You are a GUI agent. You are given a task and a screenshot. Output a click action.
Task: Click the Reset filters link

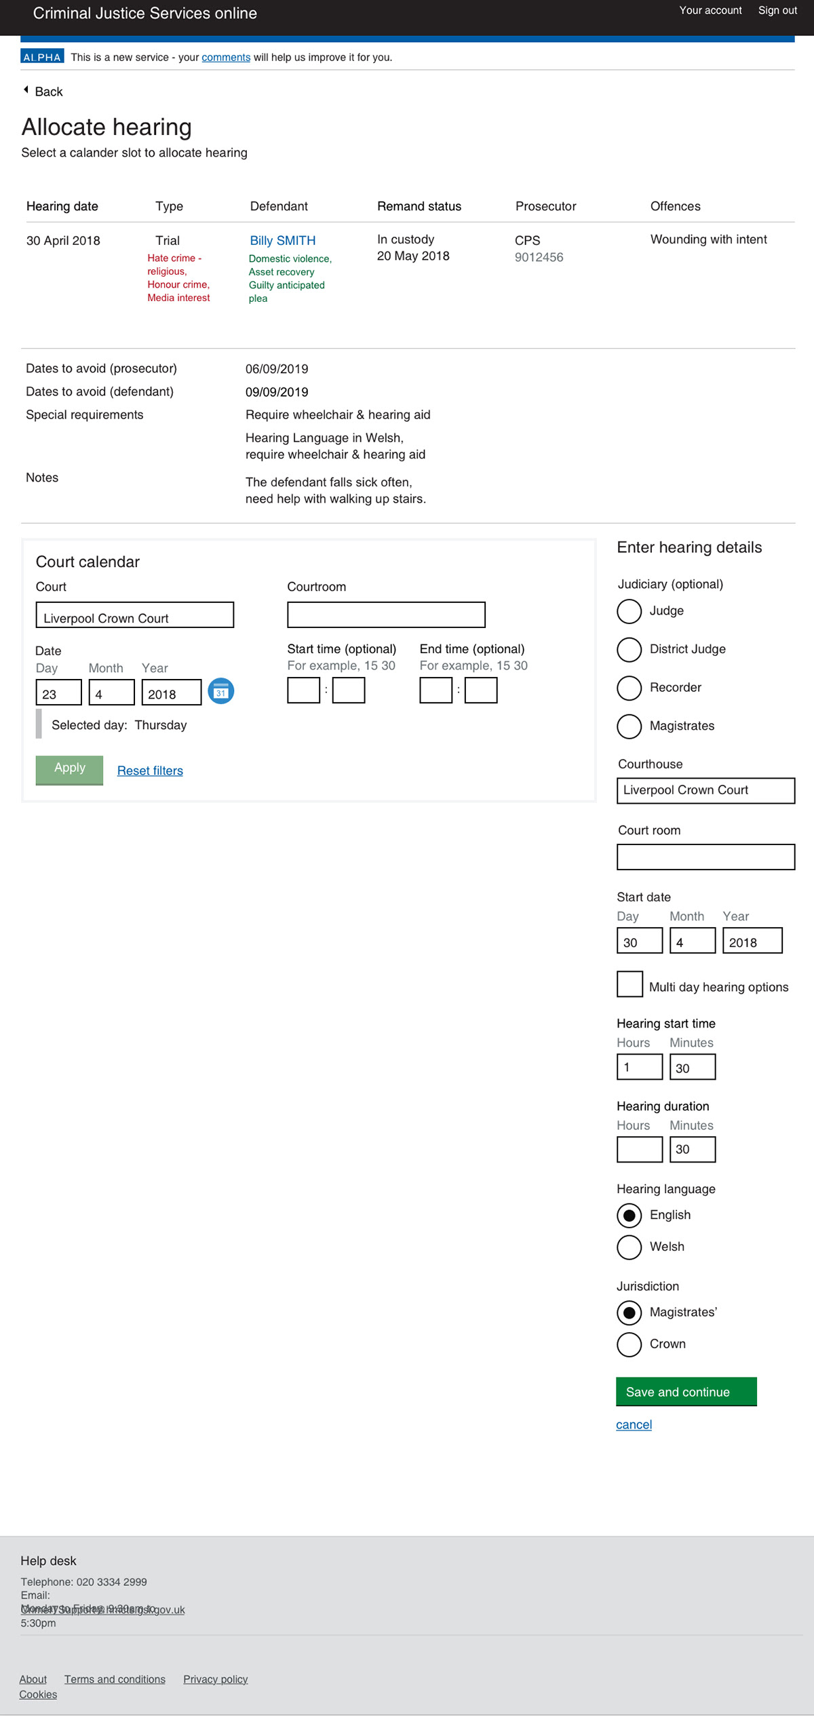coord(150,771)
